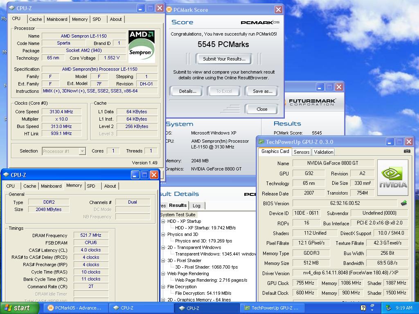The image size is (419, 314).
Task: Open TechPowerUp GPU-Z taskbar item
Action: click(272, 308)
